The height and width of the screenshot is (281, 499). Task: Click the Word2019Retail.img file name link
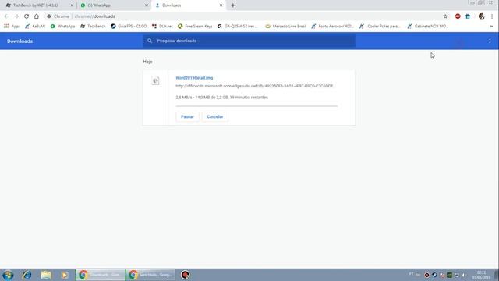tap(194, 78)
